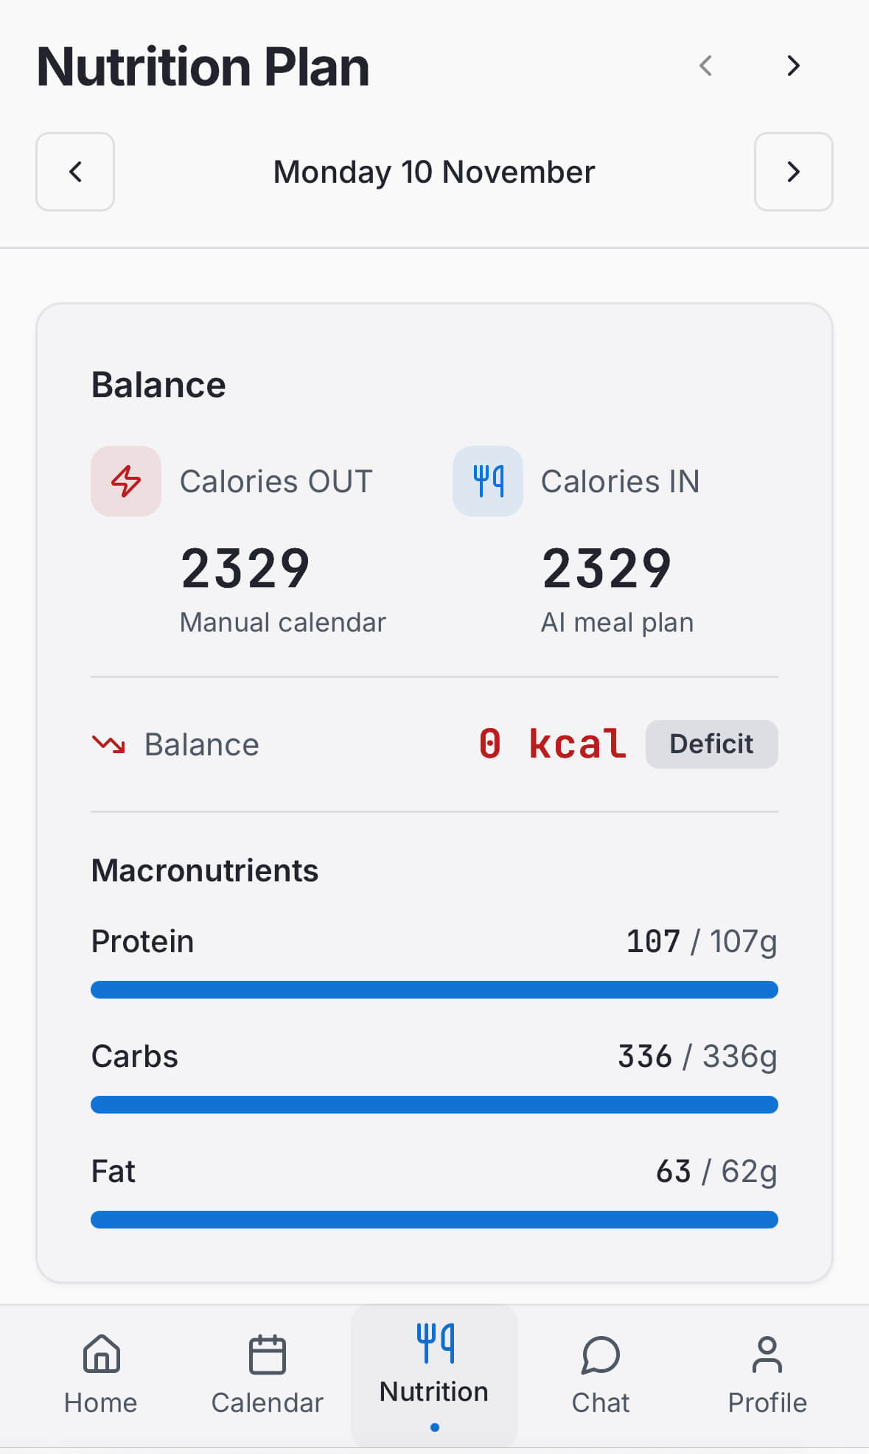Click the header forward chevron beside Nutrition Plan
The height and width of the screenshot is (1454, 869).
click(x=793, y=66)
